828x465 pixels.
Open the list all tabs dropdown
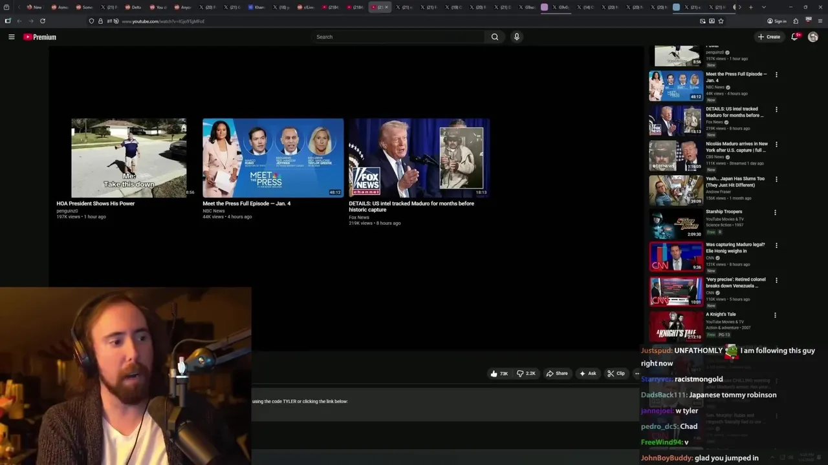(x=764, y=7)
